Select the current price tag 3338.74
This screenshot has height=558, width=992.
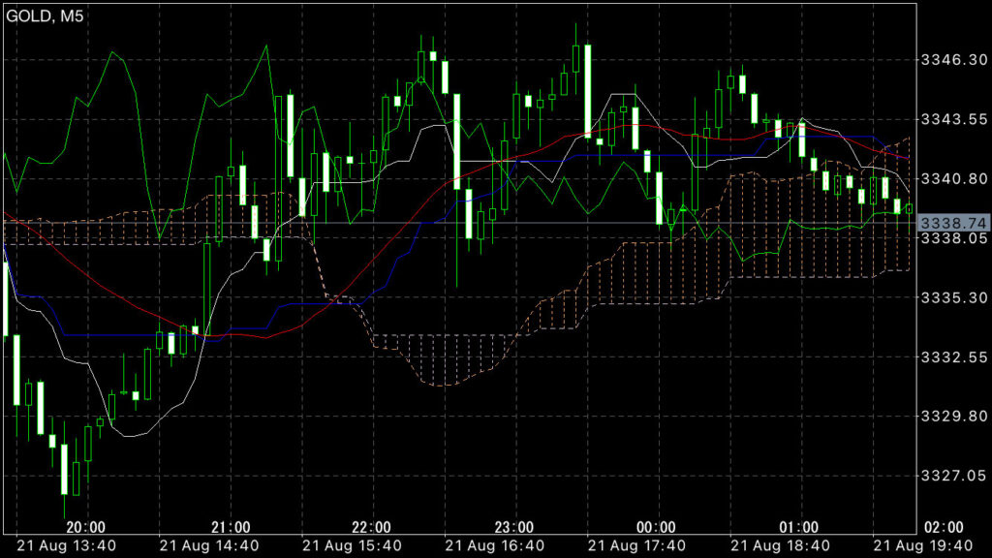tap(952, 223)
